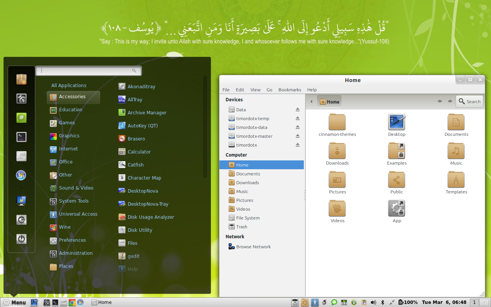Screen dimensions: 491x307
Task: Open the Help menu in the Home window
Action: (x=312, y=90)
